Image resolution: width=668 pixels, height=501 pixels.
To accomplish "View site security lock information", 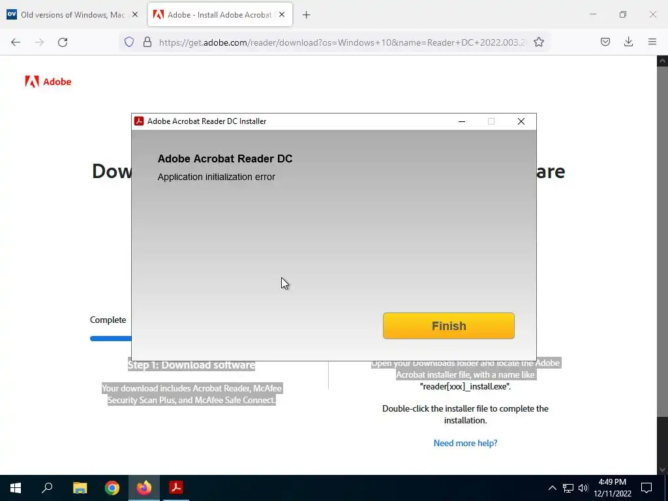I will [x=147, y=42].
